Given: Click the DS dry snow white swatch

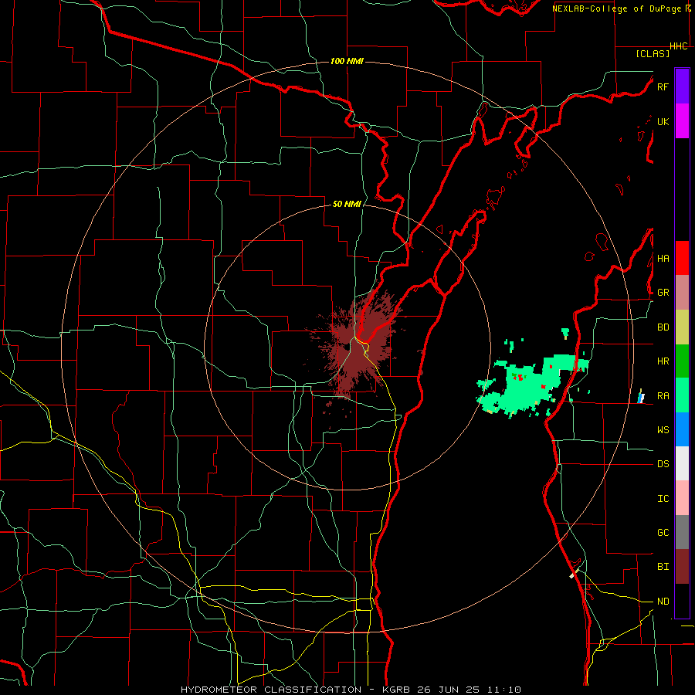Looking at the screenshot, I should click(682, 463).
